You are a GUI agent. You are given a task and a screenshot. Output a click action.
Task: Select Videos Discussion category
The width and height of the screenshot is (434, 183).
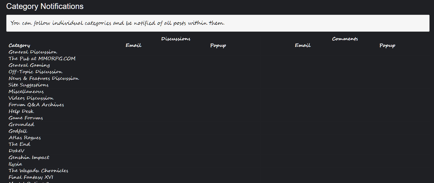pyautogui.click(x=31, y=98)
